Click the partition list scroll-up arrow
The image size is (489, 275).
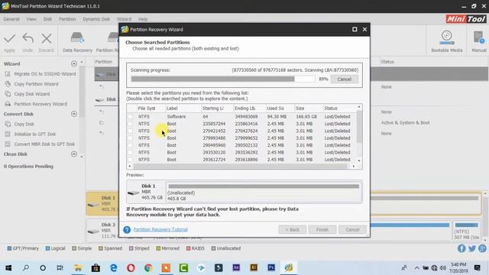tap(359, 107)
